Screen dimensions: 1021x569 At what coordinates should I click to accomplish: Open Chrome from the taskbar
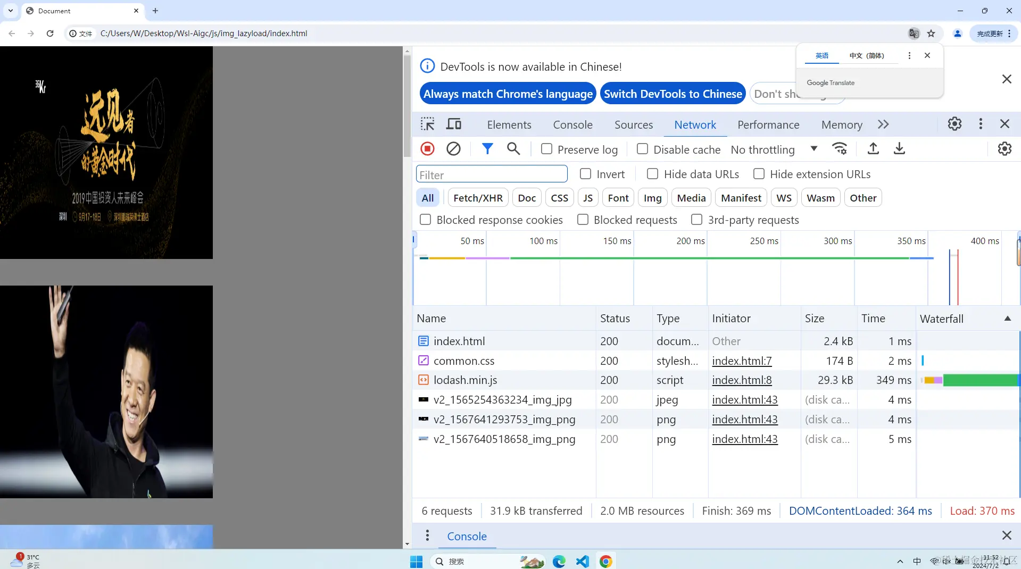tap(605, 561)
